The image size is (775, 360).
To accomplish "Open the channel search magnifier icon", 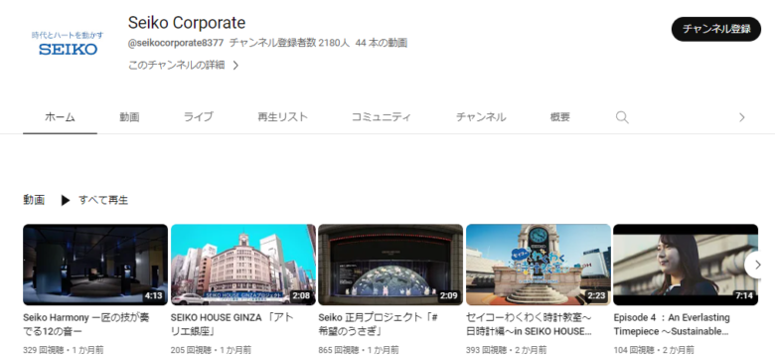I will (x=622, y=117).
